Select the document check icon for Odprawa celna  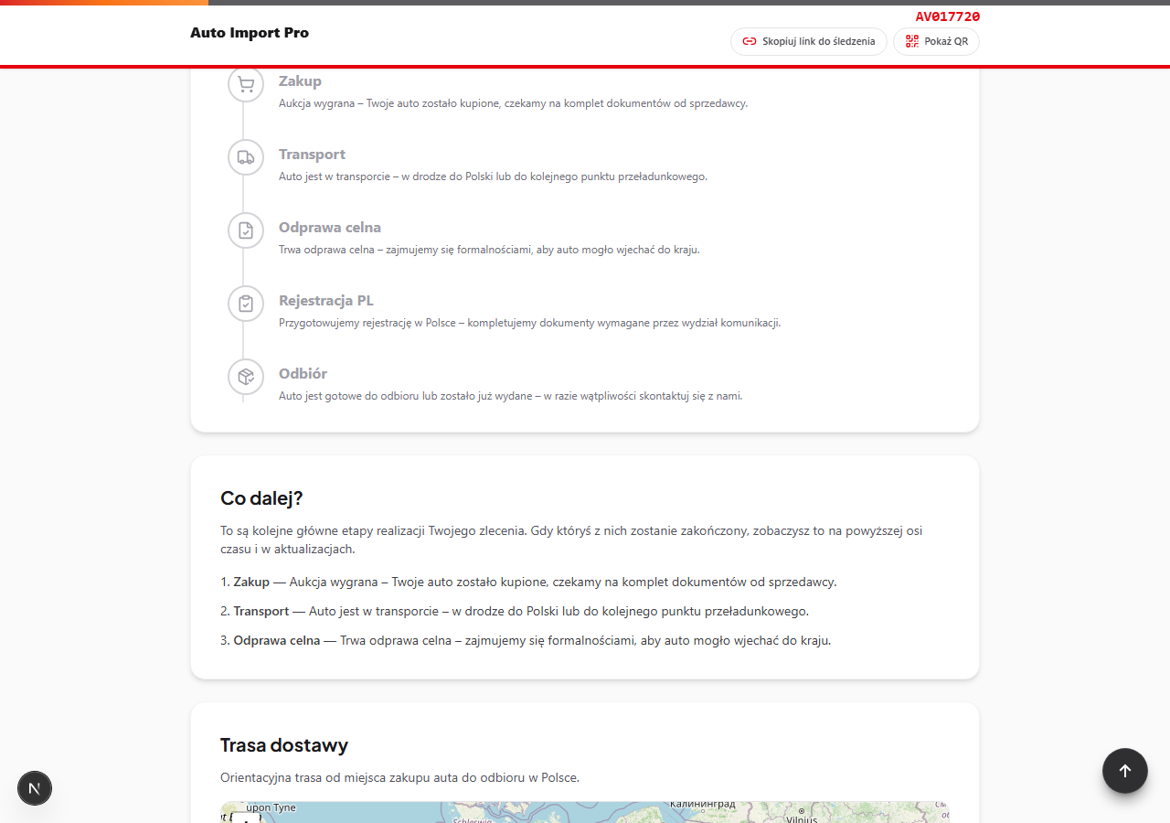tap(246, 230)
